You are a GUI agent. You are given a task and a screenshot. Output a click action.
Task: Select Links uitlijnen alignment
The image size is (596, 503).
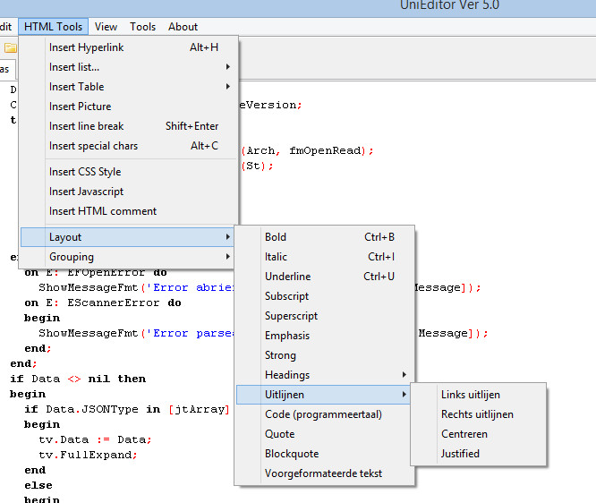coord(471,395)
